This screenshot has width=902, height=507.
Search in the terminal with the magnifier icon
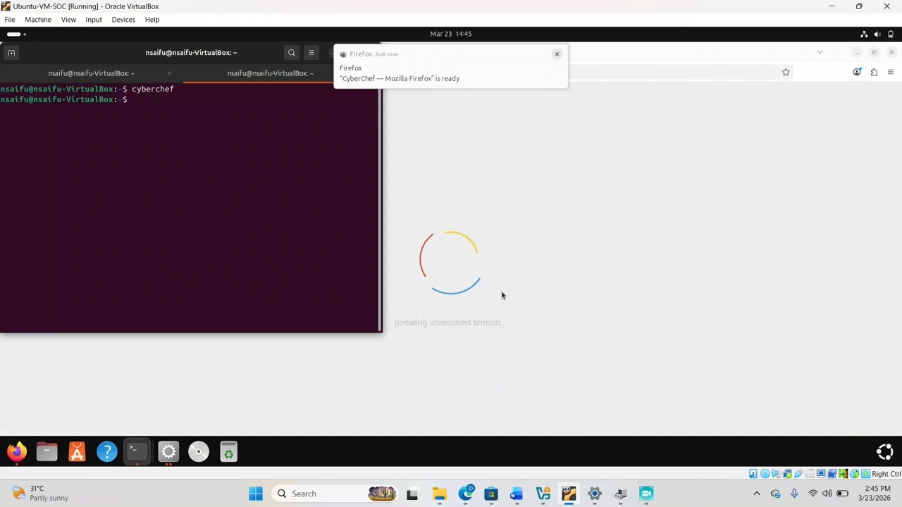[x=292, y=53]
